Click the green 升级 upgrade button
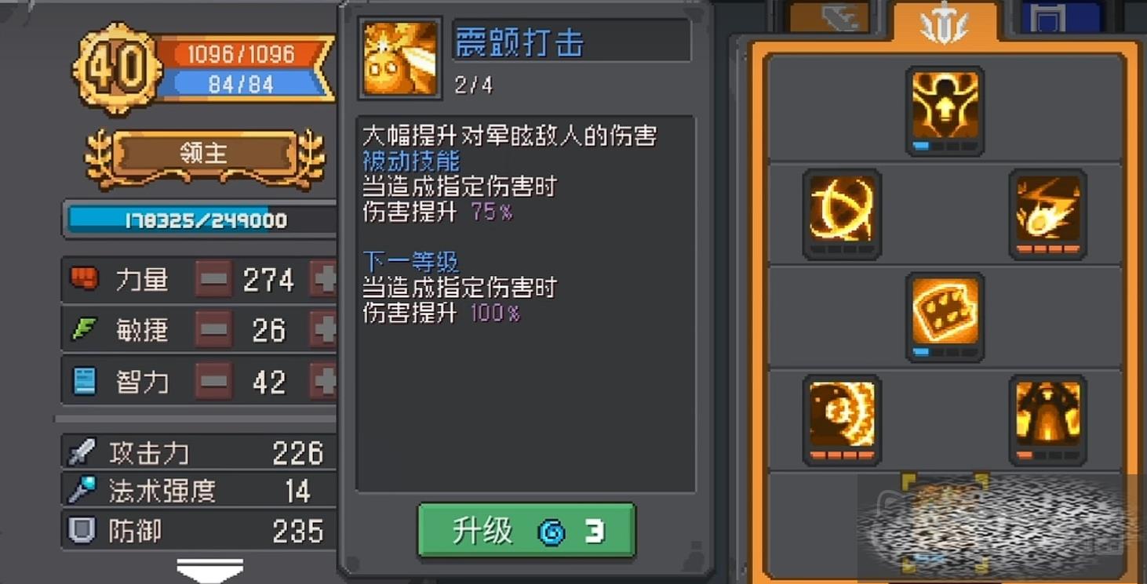 coord(526,531)
